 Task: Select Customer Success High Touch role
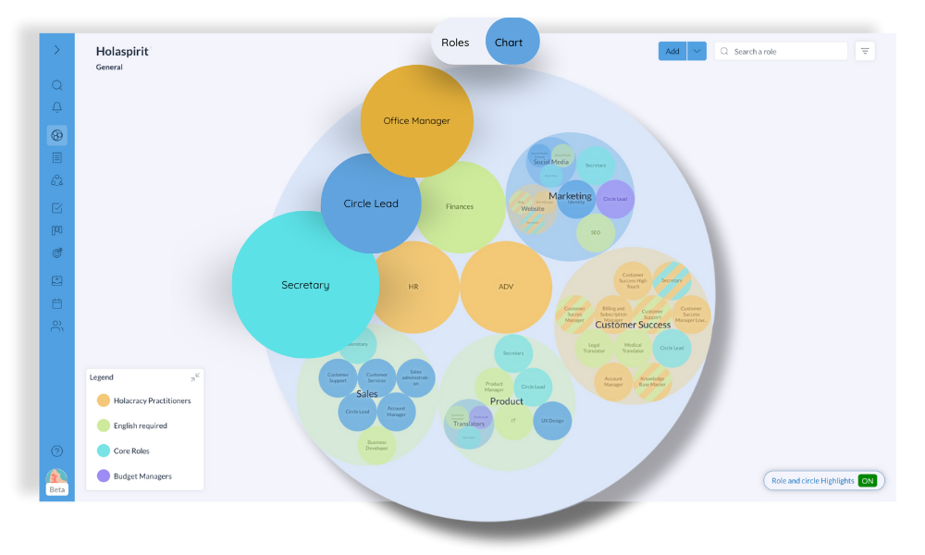tap(633, 281)
